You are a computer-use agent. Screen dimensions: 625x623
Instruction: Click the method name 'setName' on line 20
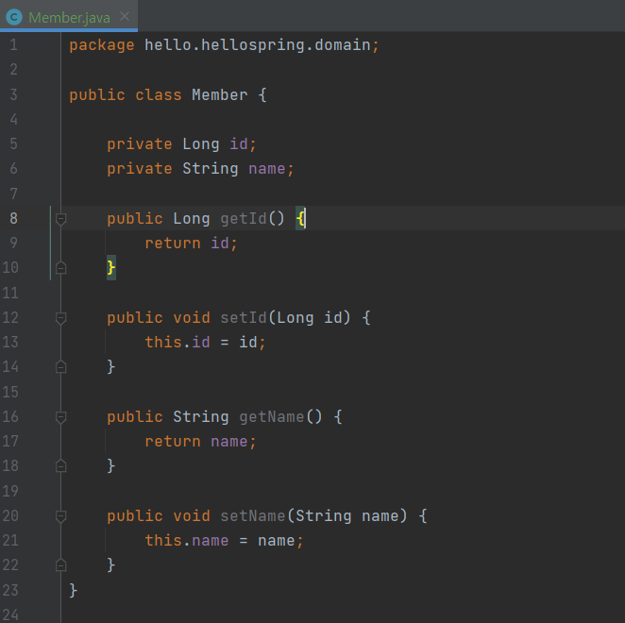click(x=253, y=516)
